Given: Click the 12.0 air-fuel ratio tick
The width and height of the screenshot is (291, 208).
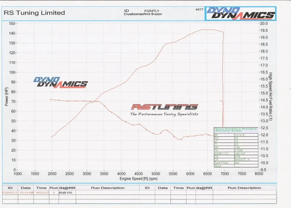Looking at the screenshot, I should coord(264,135).
